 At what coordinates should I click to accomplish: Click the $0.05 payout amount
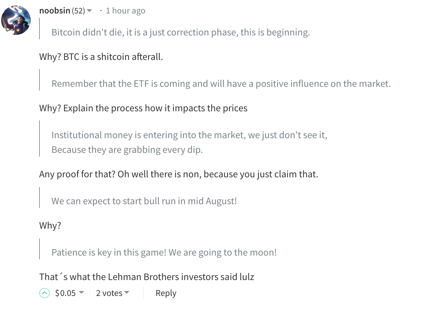tap(65, 293)
